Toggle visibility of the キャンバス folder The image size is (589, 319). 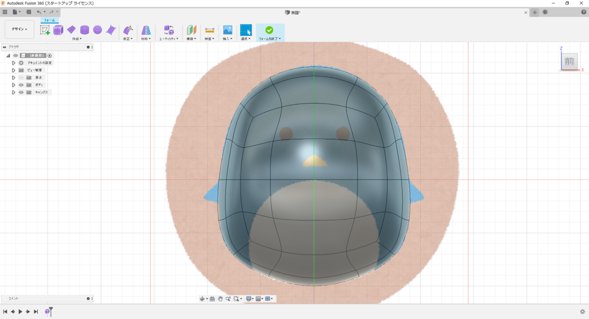(x=21, y=92)
